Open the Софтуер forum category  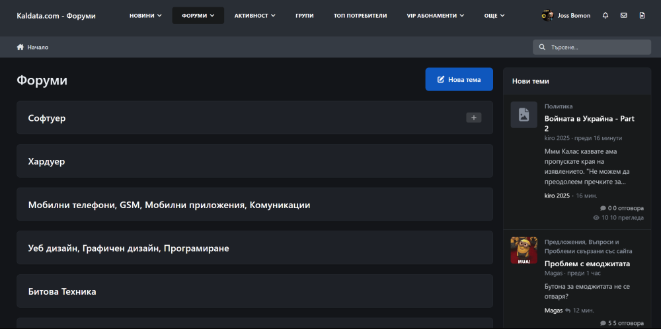point(47,118)
